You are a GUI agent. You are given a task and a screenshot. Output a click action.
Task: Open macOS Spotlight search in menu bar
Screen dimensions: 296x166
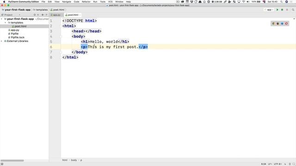pos(282,2)
